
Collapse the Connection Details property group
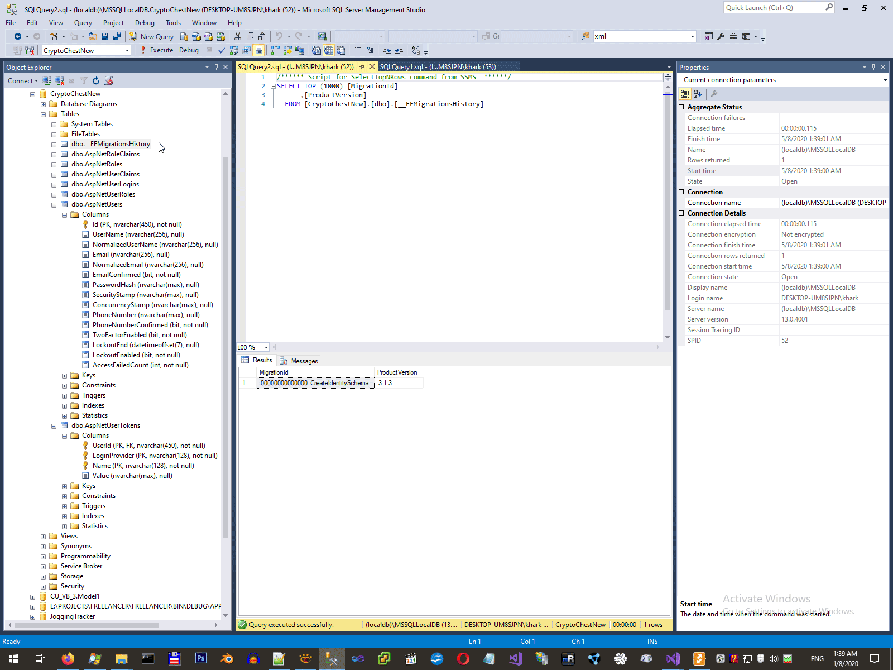click(x=681, y=213)
